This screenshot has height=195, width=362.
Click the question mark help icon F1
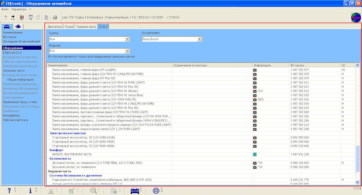point(9,190)
